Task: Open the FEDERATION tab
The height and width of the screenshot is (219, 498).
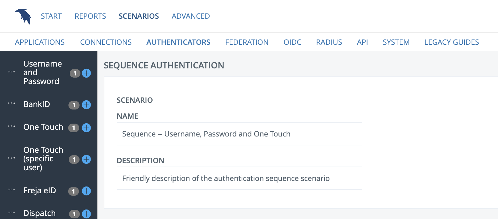Action: 247,42
